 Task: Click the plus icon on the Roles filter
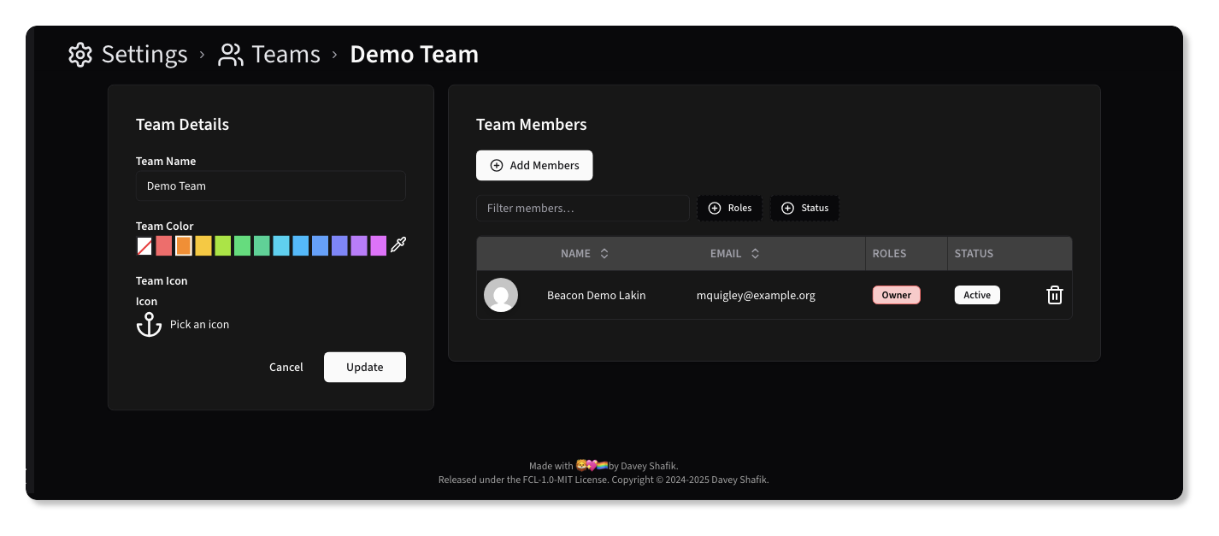[715, 208]
